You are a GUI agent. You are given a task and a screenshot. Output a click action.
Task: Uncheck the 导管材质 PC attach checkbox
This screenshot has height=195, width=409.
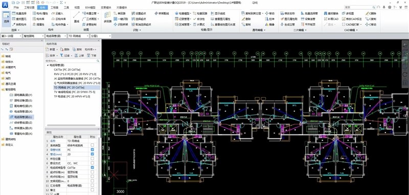click(x=93, y=149)
